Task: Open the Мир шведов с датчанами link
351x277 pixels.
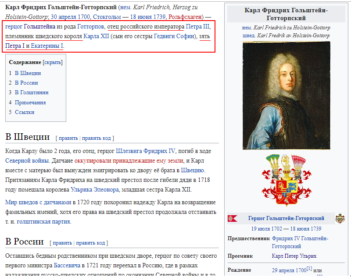Action: click(38, 202)
